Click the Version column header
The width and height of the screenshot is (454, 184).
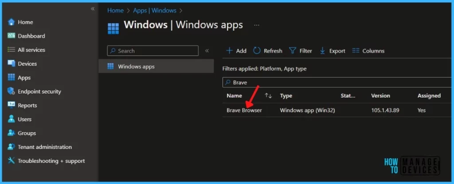tap(380, 96)
